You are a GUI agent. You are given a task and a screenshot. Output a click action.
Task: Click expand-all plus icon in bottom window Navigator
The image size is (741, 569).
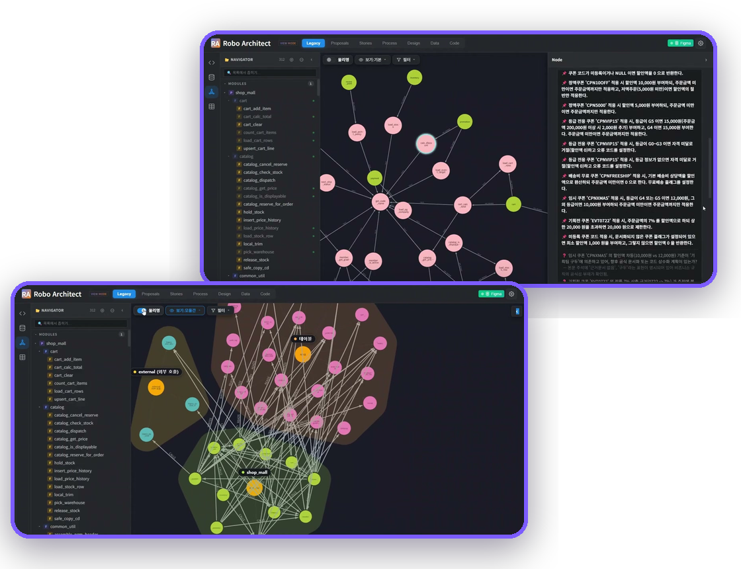pos(102,310)
